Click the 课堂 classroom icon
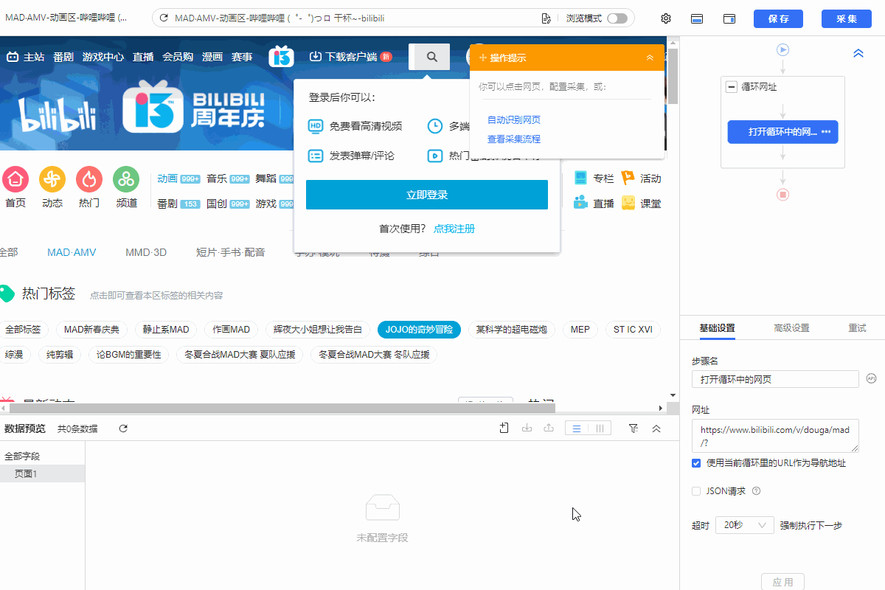The width and height of the screenshot is (885, 590). pos(628,203)
